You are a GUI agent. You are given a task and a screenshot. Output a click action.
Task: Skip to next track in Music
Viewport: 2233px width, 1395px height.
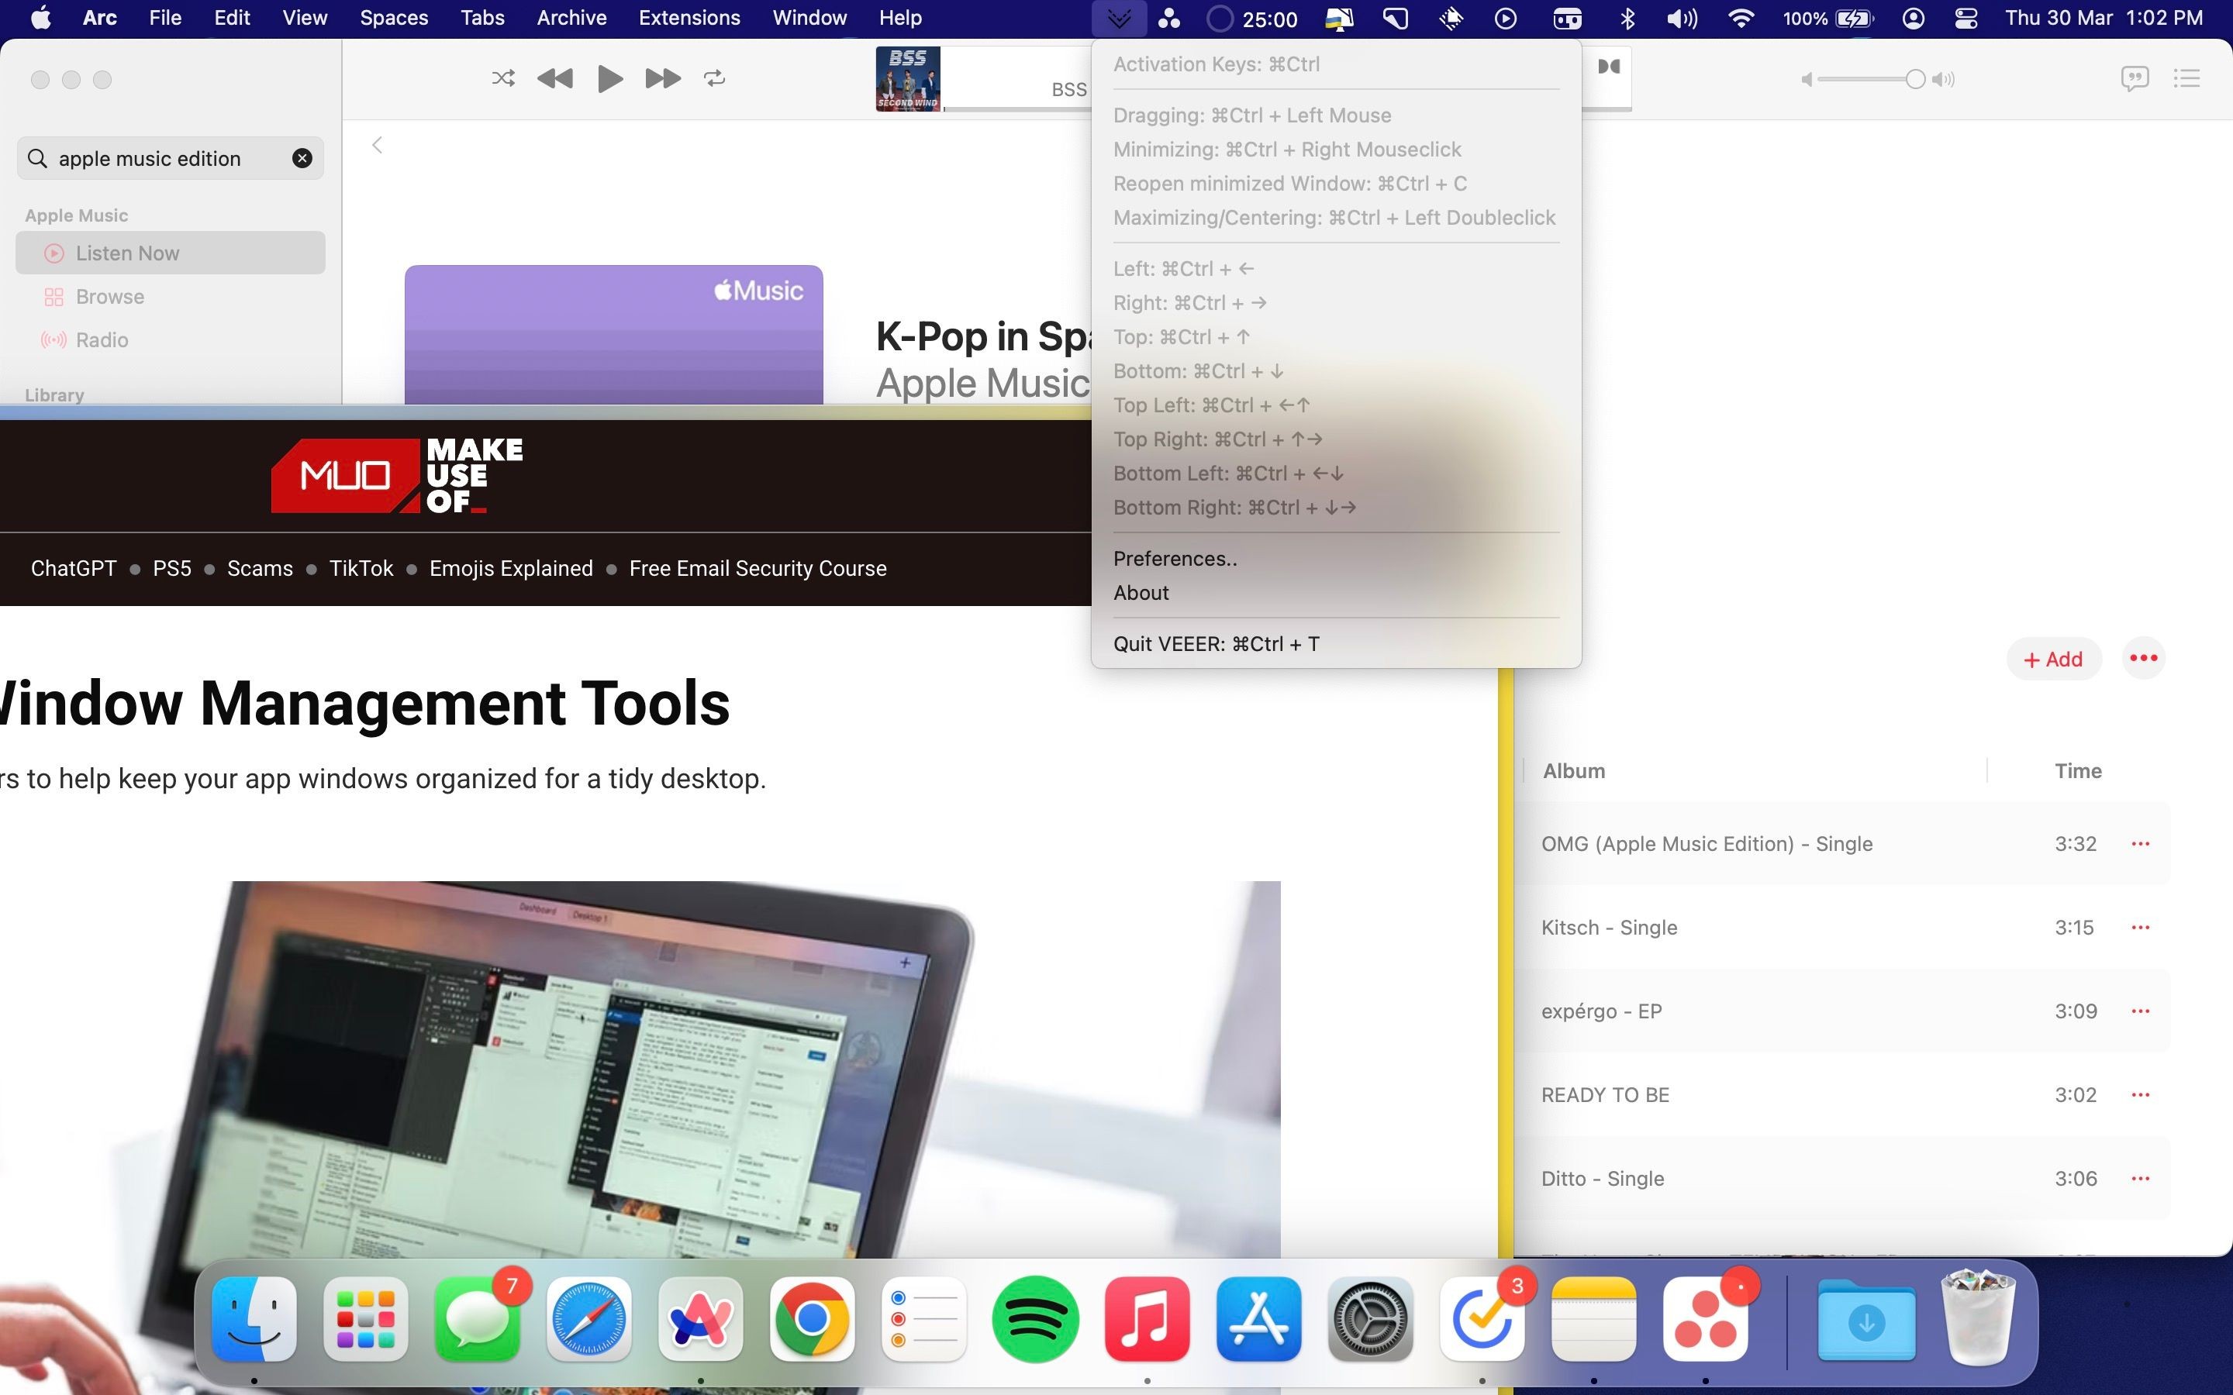(662, 78)
